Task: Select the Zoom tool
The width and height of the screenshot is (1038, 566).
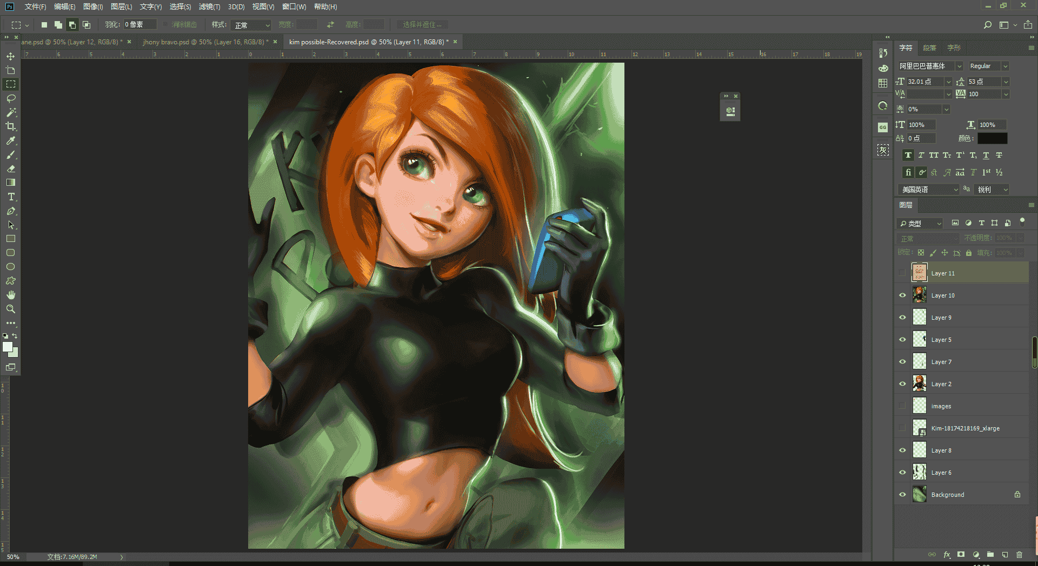Action: (x=10, y=309)
